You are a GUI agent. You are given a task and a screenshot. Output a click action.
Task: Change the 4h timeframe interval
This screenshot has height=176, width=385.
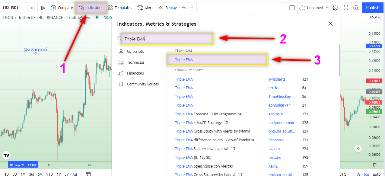point(32,8)
